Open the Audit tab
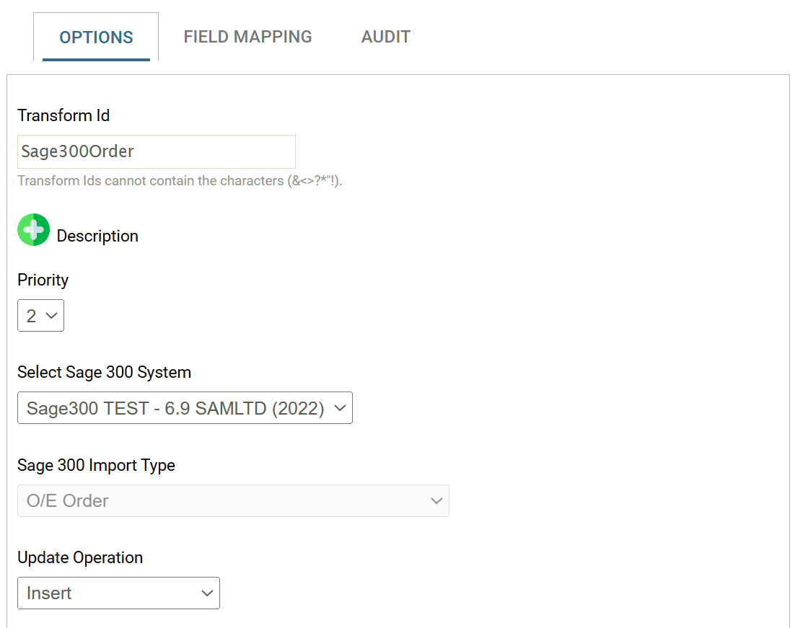This screenshot has width=803, height=628. coord(385,37)
